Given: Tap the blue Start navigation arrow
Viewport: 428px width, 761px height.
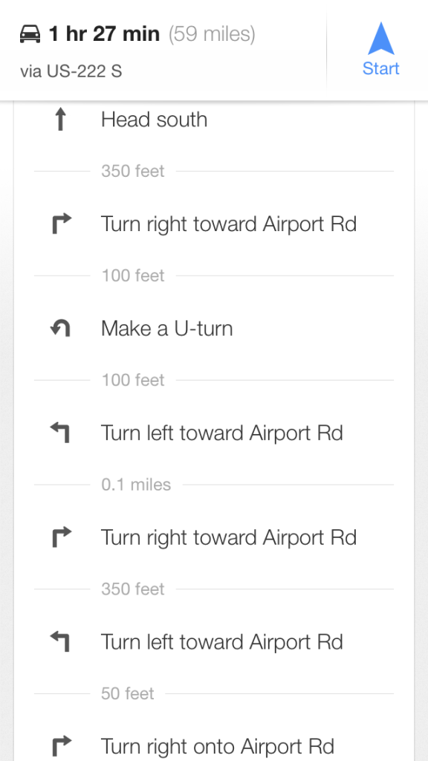Looking at the screenshot, I should click(381, 39).
